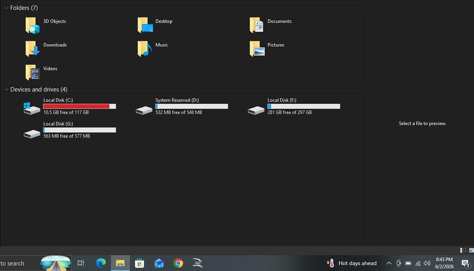Select the Videos folder
This screenshot has height=271, width=474.
pyautogui.click(x=41, y=72)
